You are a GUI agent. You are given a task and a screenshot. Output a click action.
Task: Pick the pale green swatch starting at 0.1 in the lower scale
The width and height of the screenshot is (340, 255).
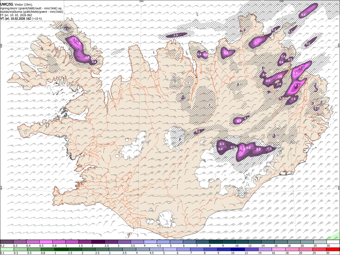(x=7, y=249)
